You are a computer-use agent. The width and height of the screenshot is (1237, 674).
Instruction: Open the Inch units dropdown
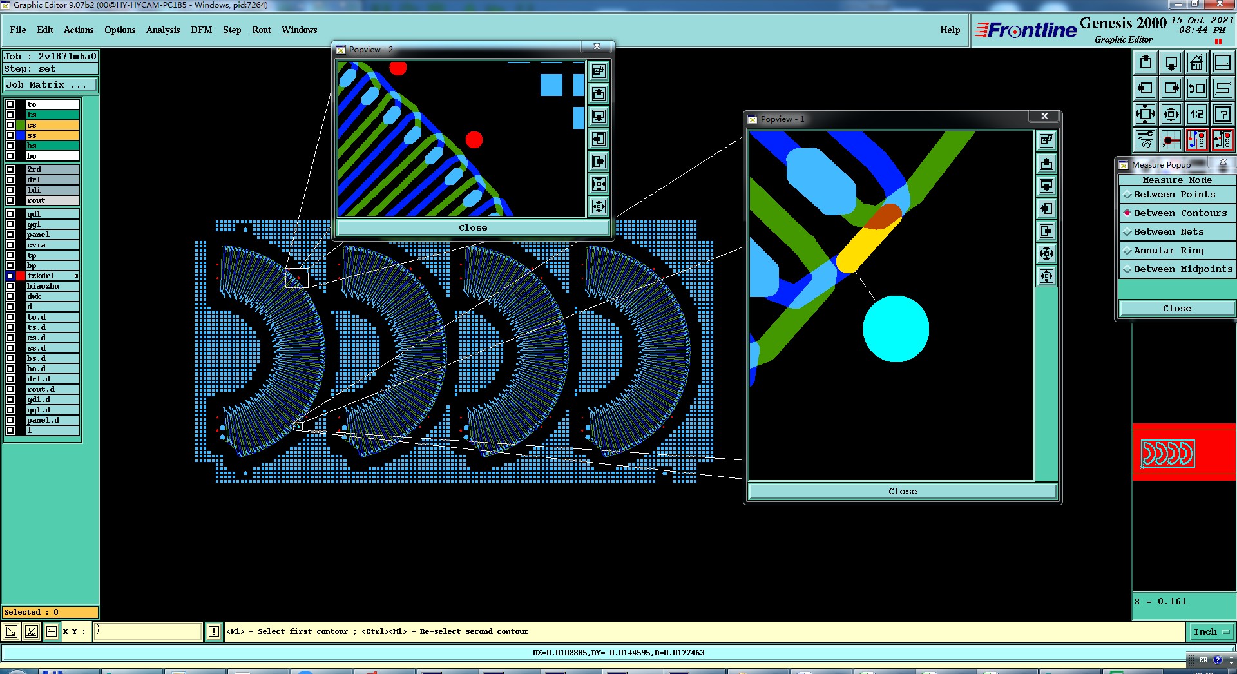point(1211,632)
